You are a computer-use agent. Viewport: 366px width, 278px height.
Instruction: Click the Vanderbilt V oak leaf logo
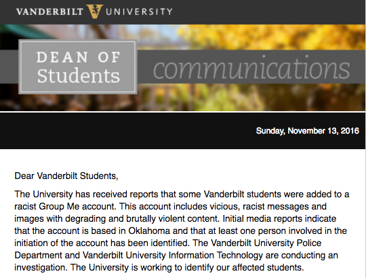[x=95, y=12]
